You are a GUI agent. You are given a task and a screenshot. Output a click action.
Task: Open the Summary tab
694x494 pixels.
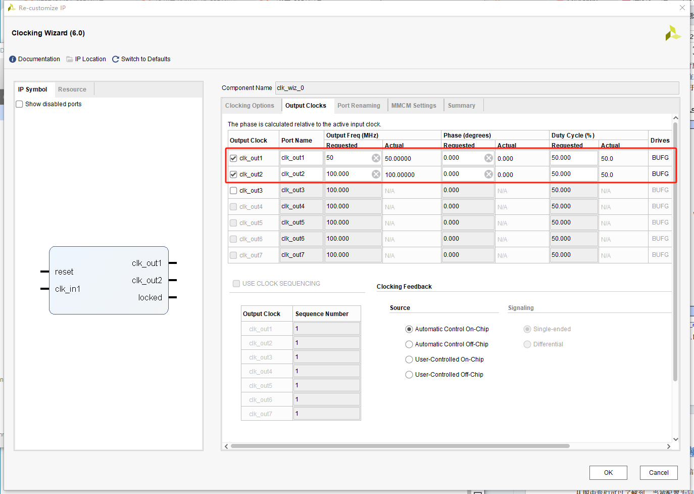pos(462,106)
